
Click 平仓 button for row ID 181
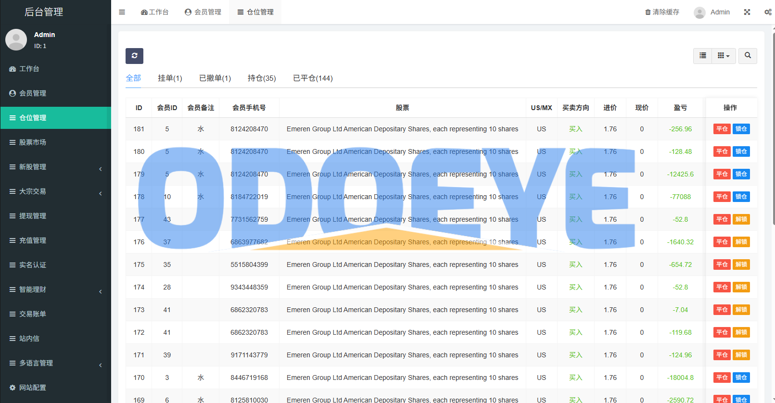click(722, 129)
